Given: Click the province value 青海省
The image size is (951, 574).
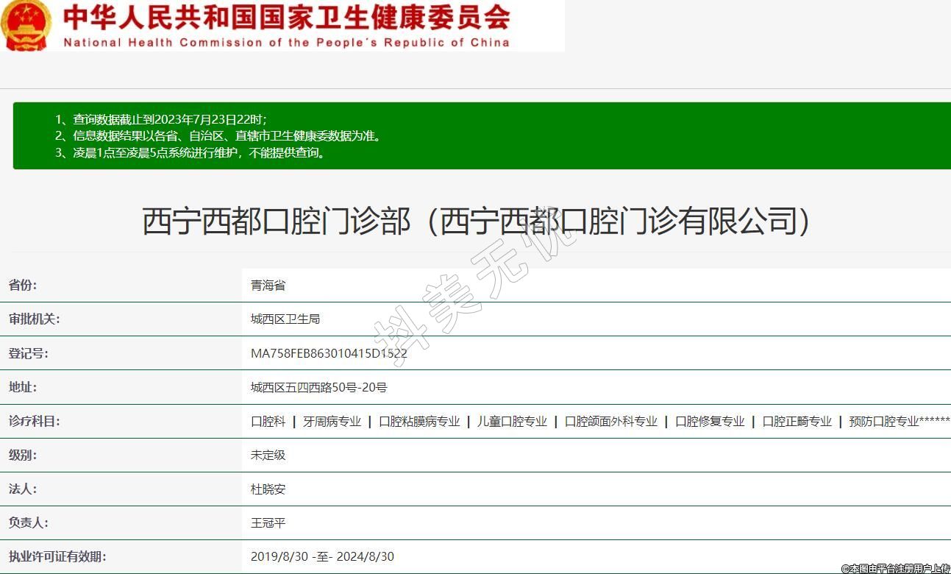Looking at the screenshot, I should [x=268, y=286].
